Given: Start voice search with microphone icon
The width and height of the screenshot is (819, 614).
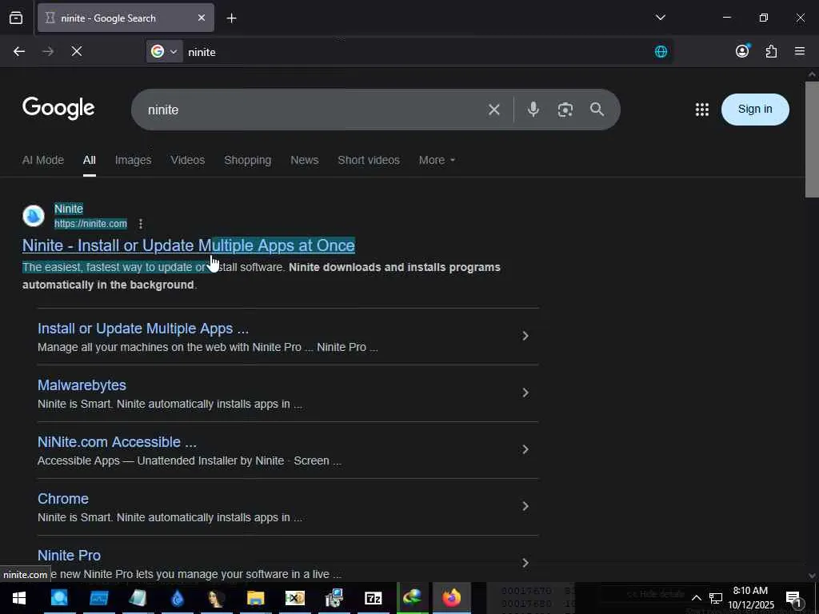Looking at the screenshot, I should (533, 109).
